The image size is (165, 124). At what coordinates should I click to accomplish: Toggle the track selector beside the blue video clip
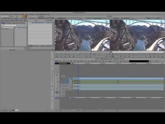[67, 79]
